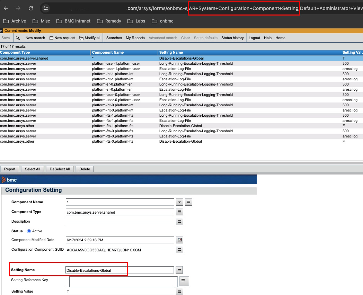Click New search in the toolbar

click(35, 38)
